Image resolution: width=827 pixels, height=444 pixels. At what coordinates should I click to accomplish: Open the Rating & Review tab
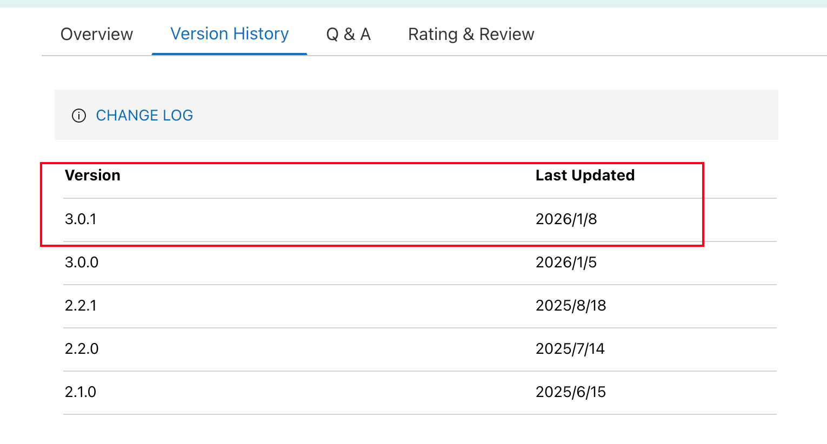[x=471, y=34]
